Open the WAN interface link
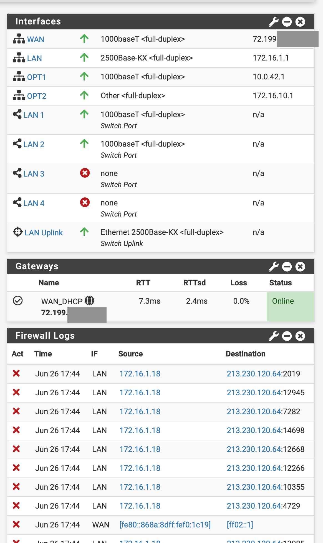This screenshot has height=543, width=323. point(36,39)
